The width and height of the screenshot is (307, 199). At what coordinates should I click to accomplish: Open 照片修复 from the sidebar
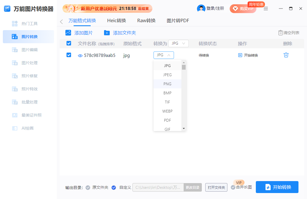point(28,76)
